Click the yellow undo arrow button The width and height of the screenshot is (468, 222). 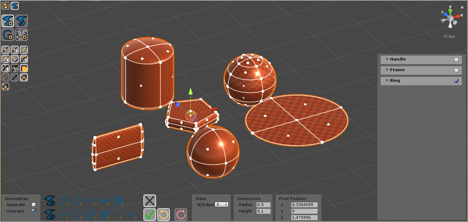(x=163, y=214)
